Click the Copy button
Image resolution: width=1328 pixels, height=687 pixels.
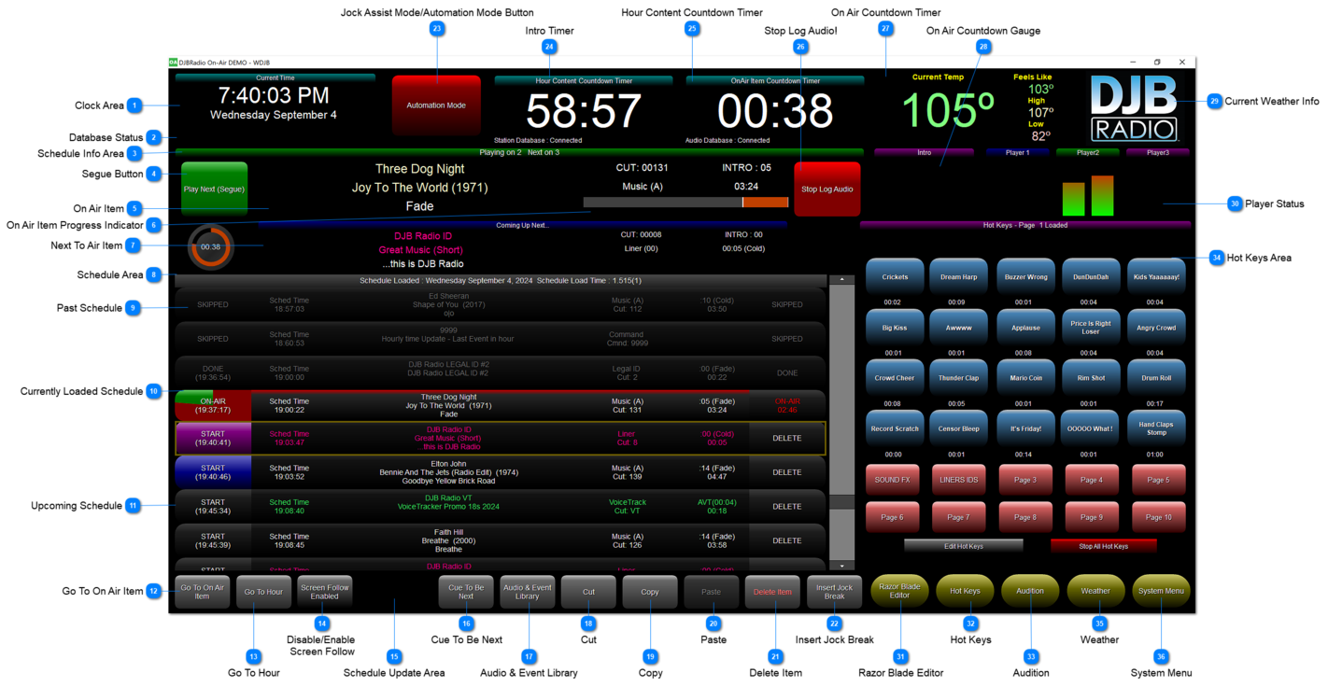pyautogui.click(x=650, y=592)
